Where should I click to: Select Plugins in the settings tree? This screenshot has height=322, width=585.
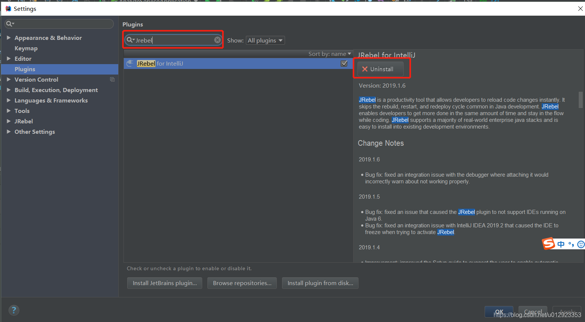[25, 69]
